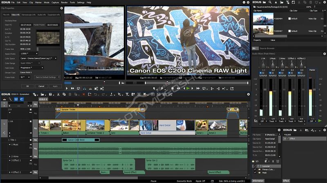Click the Cancel button in Clip Properties
The width and height of the screenshot is (327, 183).
(41, 86)
